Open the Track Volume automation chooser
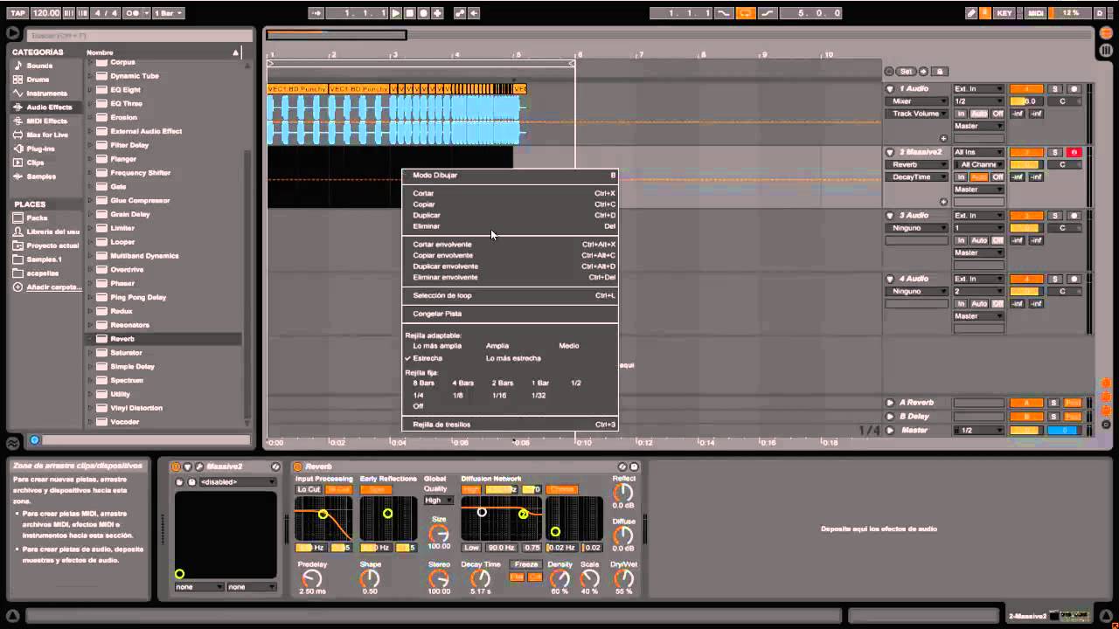This screenshot has height=629, width=1119. click(916, 114)
